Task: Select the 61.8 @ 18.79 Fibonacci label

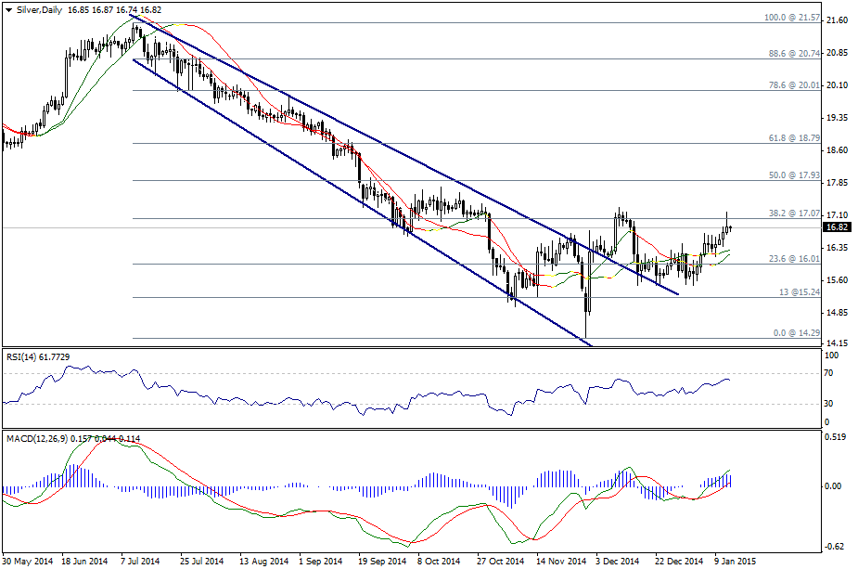Action: [794, 137]
